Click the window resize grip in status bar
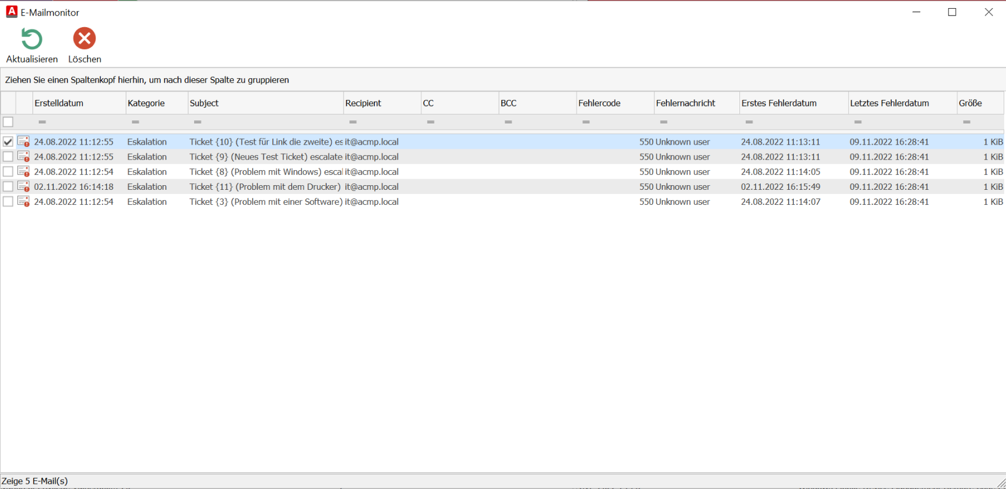 1001,483
